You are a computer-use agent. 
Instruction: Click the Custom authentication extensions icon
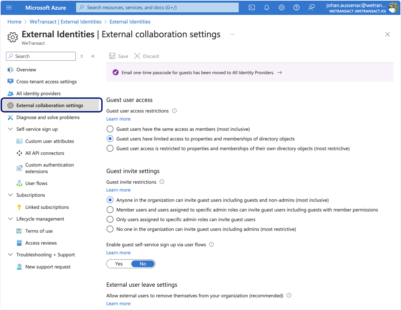click(x=19, y=168)
